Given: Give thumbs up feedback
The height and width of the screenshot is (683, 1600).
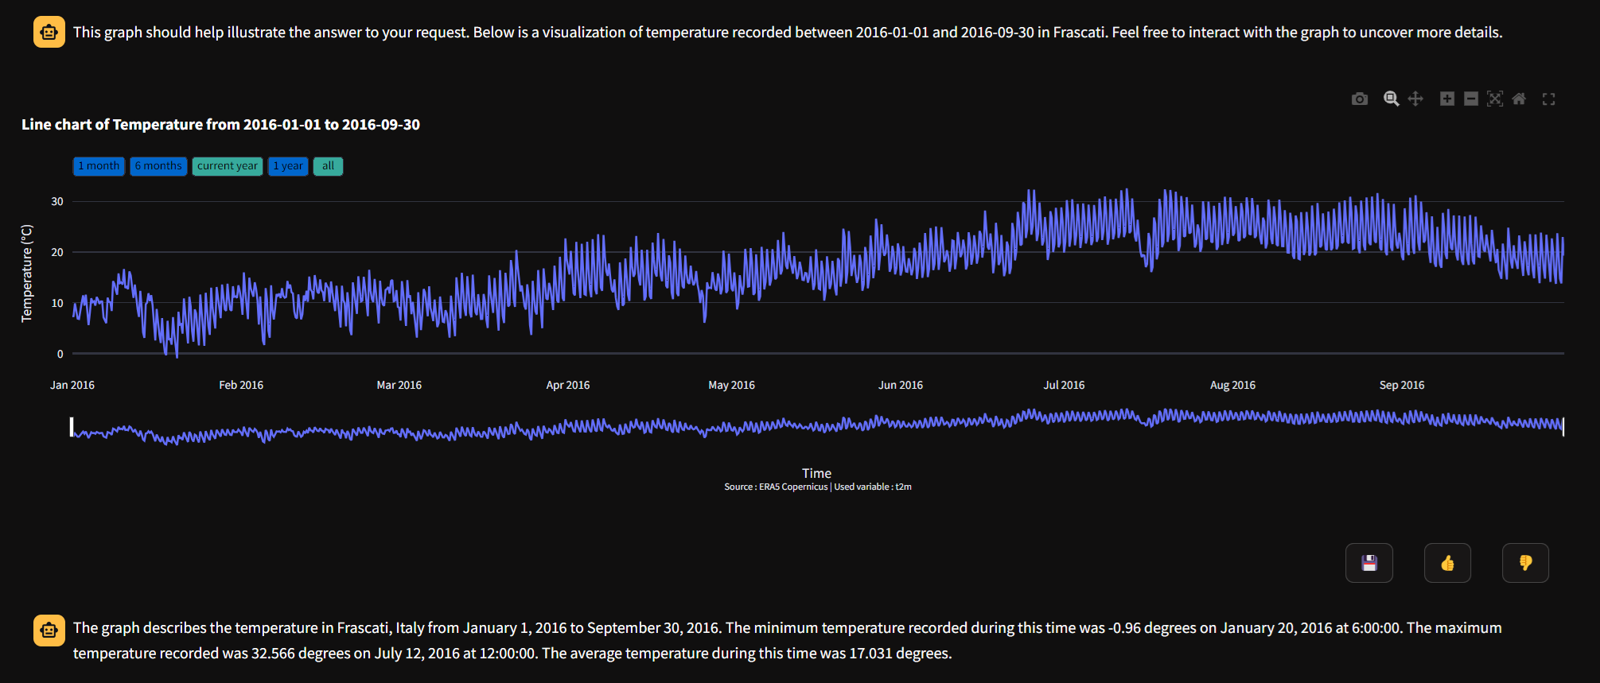Looking at the screenshot, I should [x=1447, y=563].
